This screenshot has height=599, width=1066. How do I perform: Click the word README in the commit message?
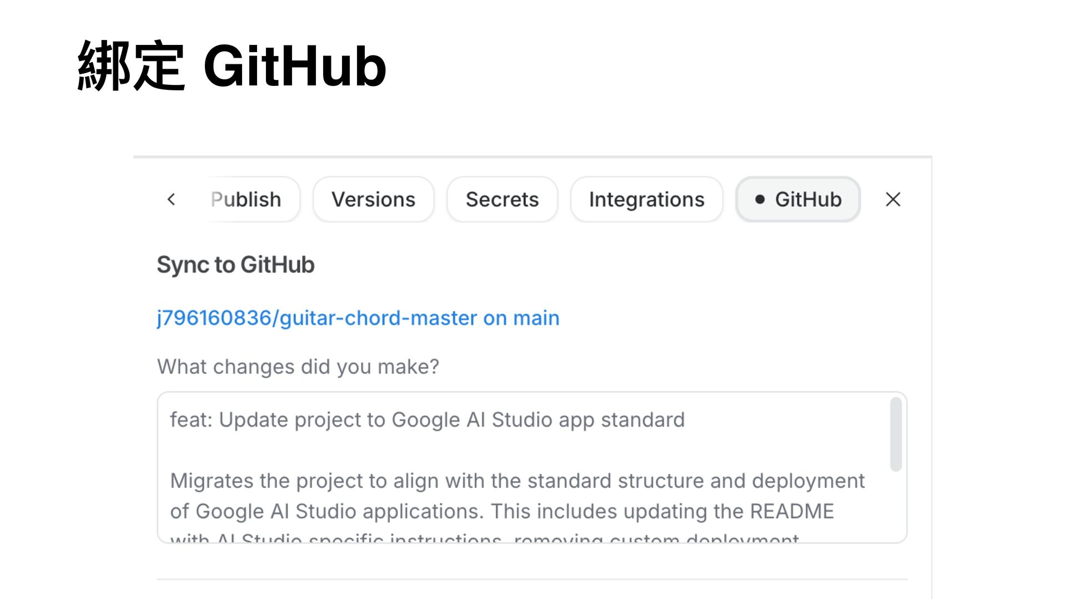[792, 511]
